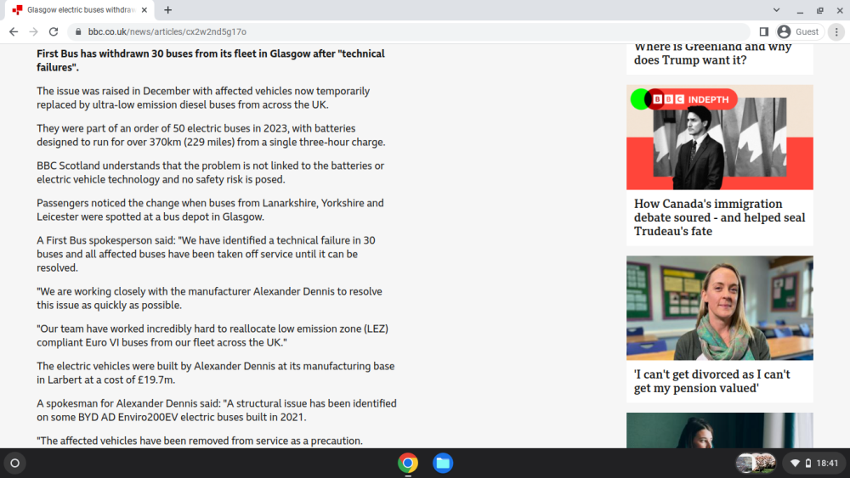Click the browser forward arrow

[x=34, y=32]
